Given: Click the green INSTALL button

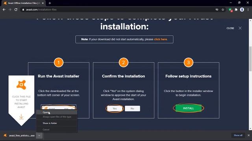Looking at the screenshot, I should tap(188, 108).
